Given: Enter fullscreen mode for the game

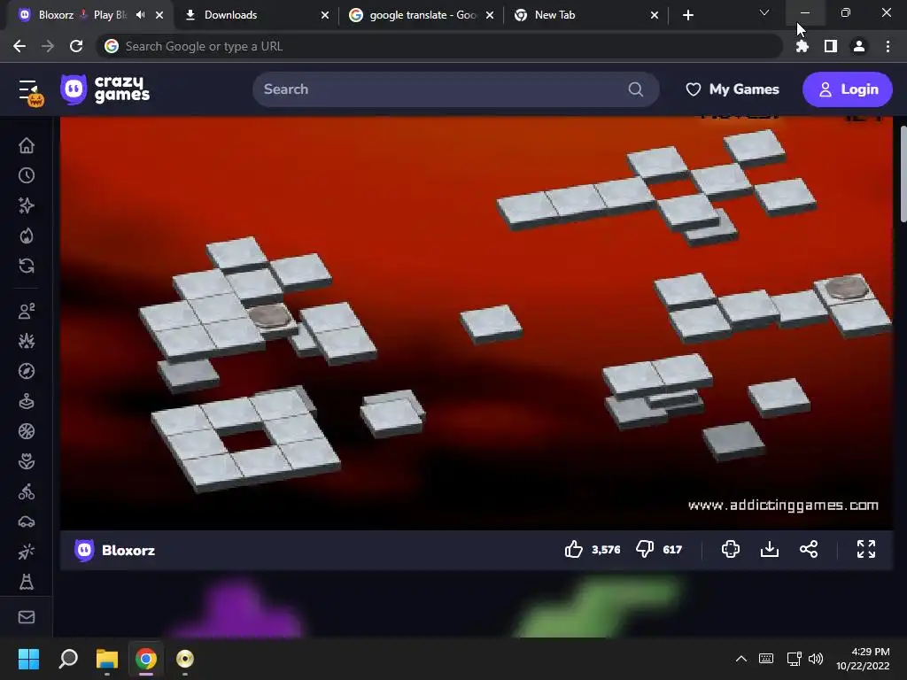Looking at the screenshot, I should 866,549.
